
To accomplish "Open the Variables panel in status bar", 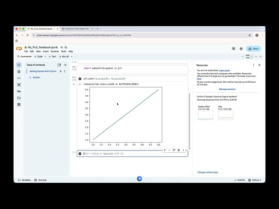I will tap(24, 180).
